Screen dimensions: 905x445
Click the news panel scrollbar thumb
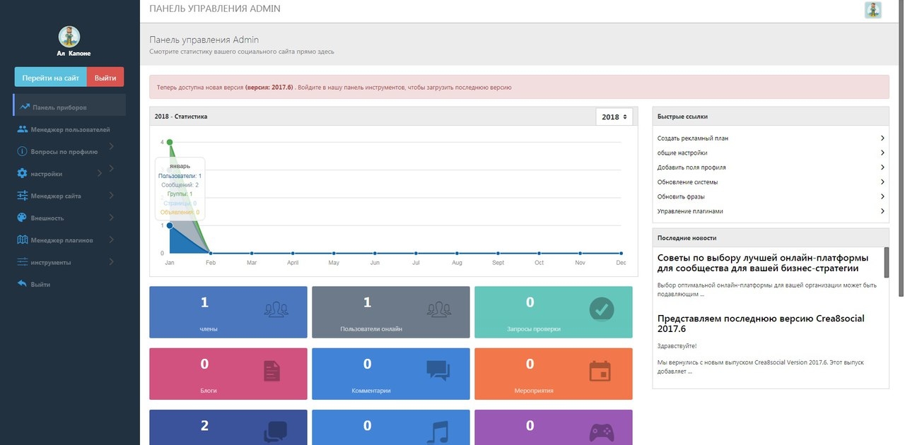[x=887, y=263]
